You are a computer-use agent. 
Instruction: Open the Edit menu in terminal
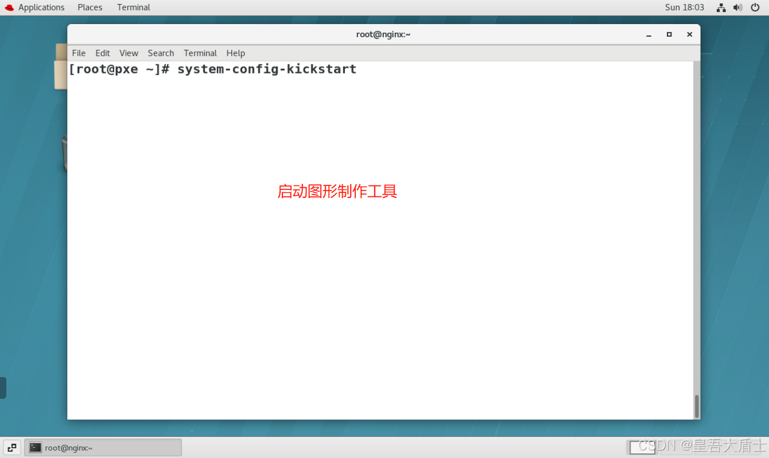click(103, 53)
